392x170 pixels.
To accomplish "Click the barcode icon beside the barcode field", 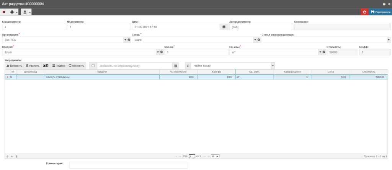I will pos(176,66).
